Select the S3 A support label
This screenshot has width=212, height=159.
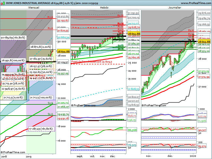coord(50,114)
